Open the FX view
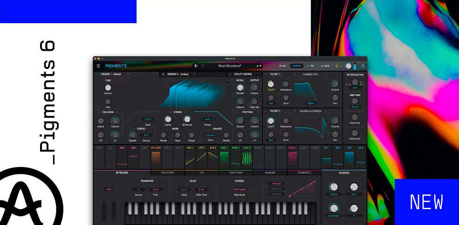 coord(311,66)
